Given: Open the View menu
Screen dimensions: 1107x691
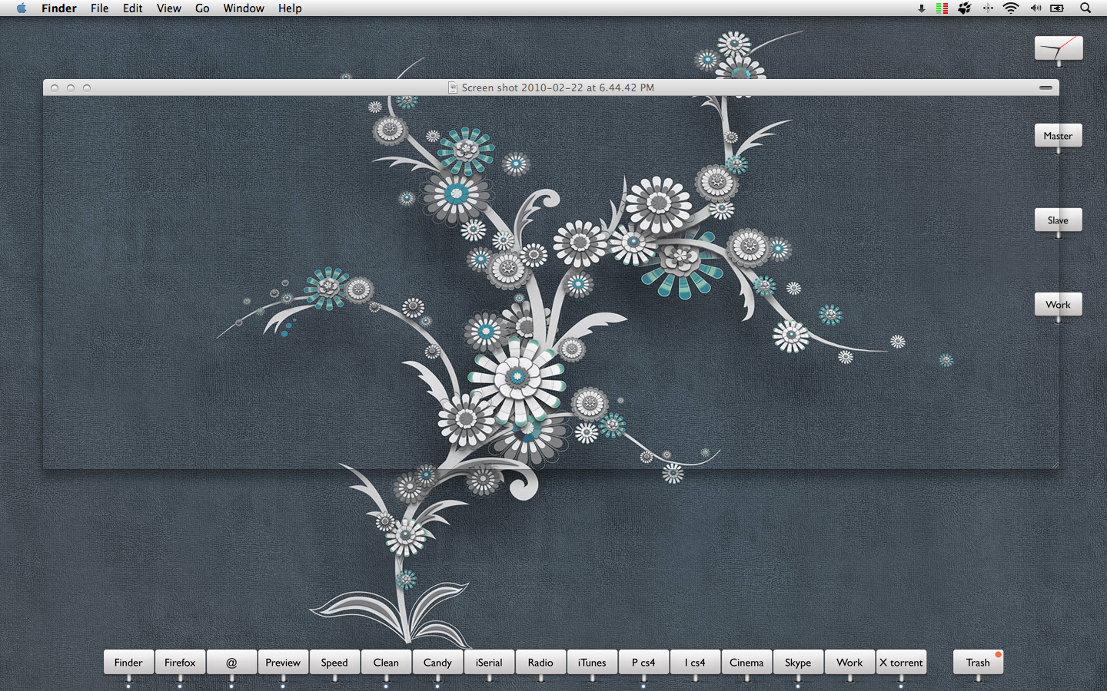Looking at the screenshot, I should point(168,8).
